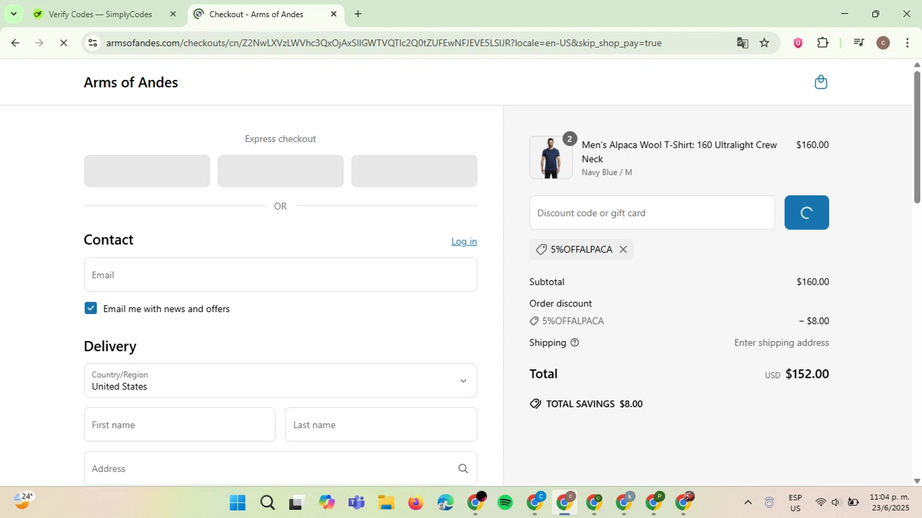Viewport: 922px width, 518px height.
Task: Click the Enter shipping address text
Action: pyautogui.click(x=781, y=343)
